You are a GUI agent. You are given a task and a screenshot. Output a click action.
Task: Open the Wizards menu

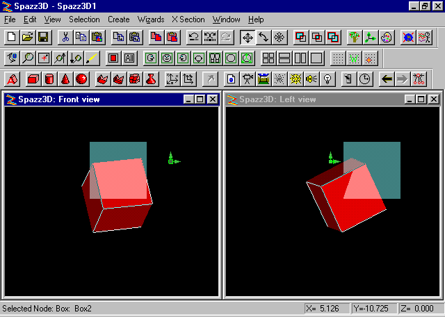151,19
